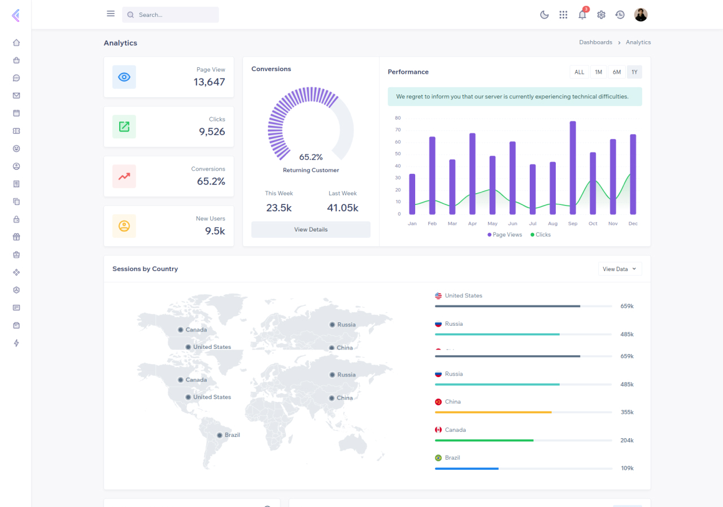723x507 pixels.
Task: Click the Brazil marker on world map
Action: tap(220, 435)
